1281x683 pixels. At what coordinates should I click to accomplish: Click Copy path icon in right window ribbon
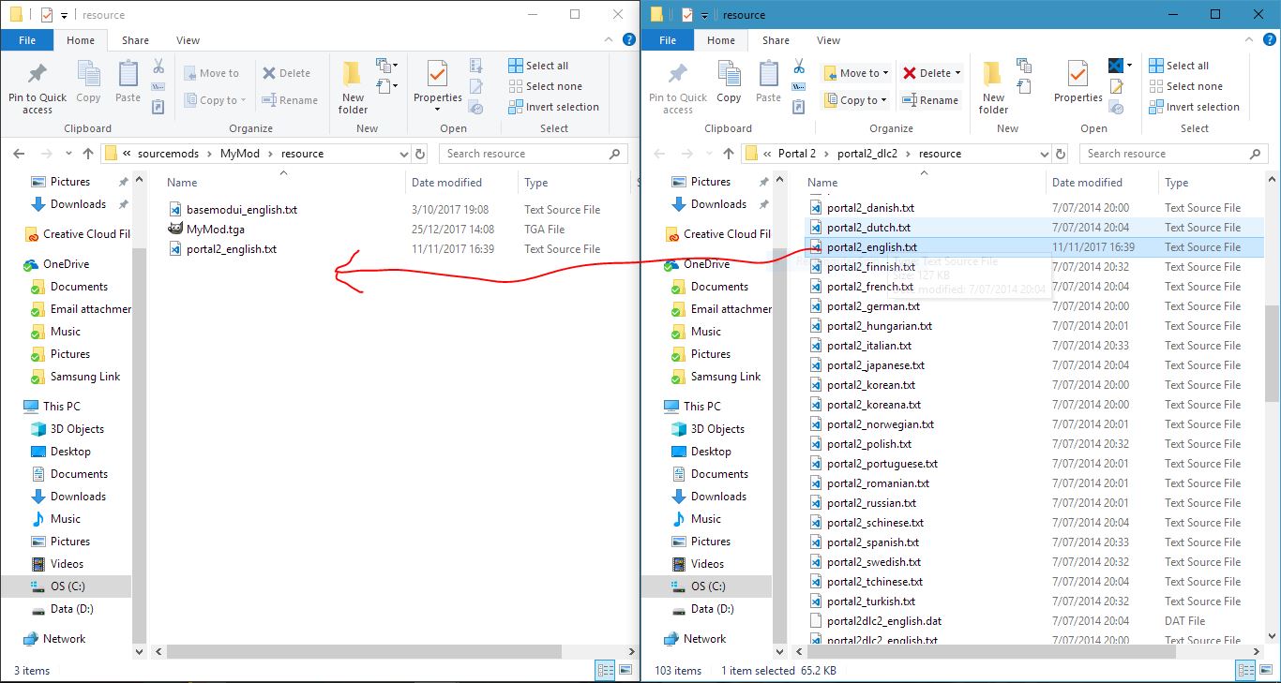(x=799, y=87)
